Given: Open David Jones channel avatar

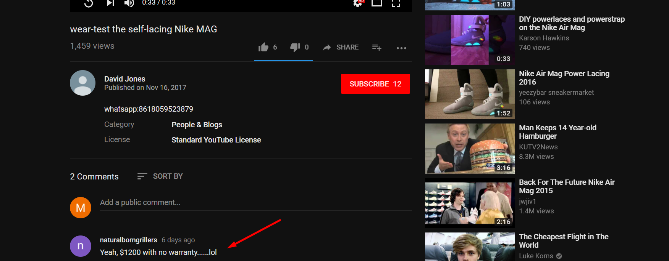Looking at the screenshot, I should pyautogui.click(x=82, y=83).
